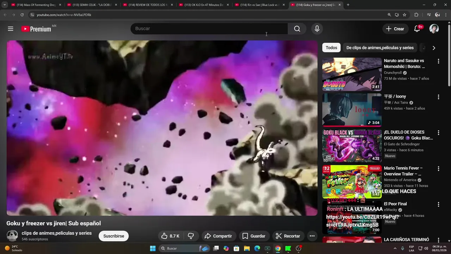Image resolution: width=451 pixels, height=254 pixels.
Task: Click the Compartir share button
Action: pos(218,236)
